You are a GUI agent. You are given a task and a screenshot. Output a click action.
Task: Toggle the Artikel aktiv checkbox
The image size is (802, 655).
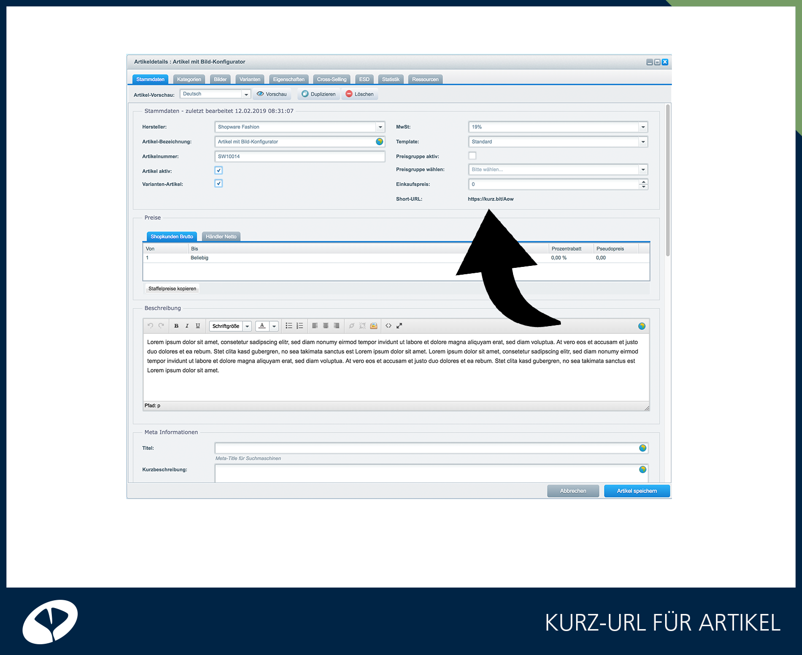pyautogui.click(x=219, y=171)
